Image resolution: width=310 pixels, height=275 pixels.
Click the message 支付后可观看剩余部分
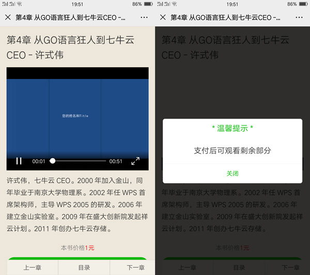point(233,151)
